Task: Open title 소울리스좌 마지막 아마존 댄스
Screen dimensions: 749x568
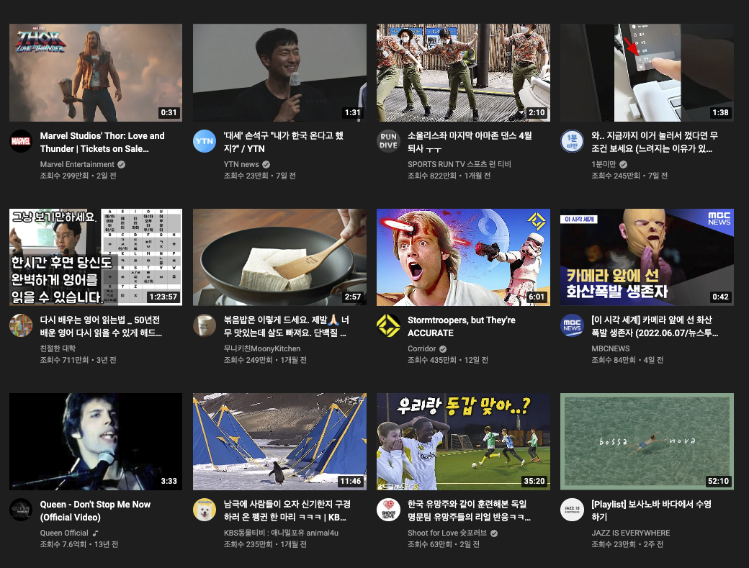Action: [x=470, y=143]
